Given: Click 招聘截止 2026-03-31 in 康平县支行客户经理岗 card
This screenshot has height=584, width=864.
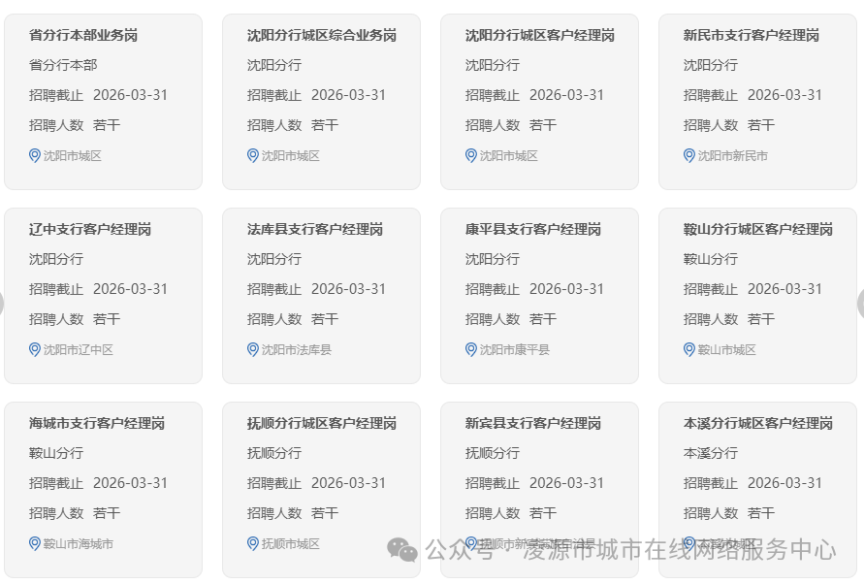Looking at the screenshot, I should tap(534, 289).
